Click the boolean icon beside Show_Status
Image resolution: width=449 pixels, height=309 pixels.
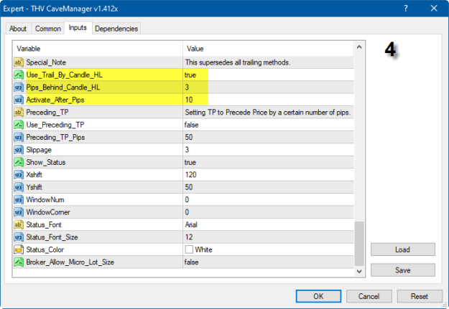coord(19,162)
